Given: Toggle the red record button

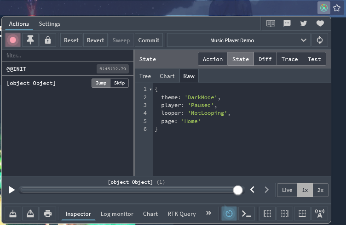Looking at the screenshot, I should point(13,40).
